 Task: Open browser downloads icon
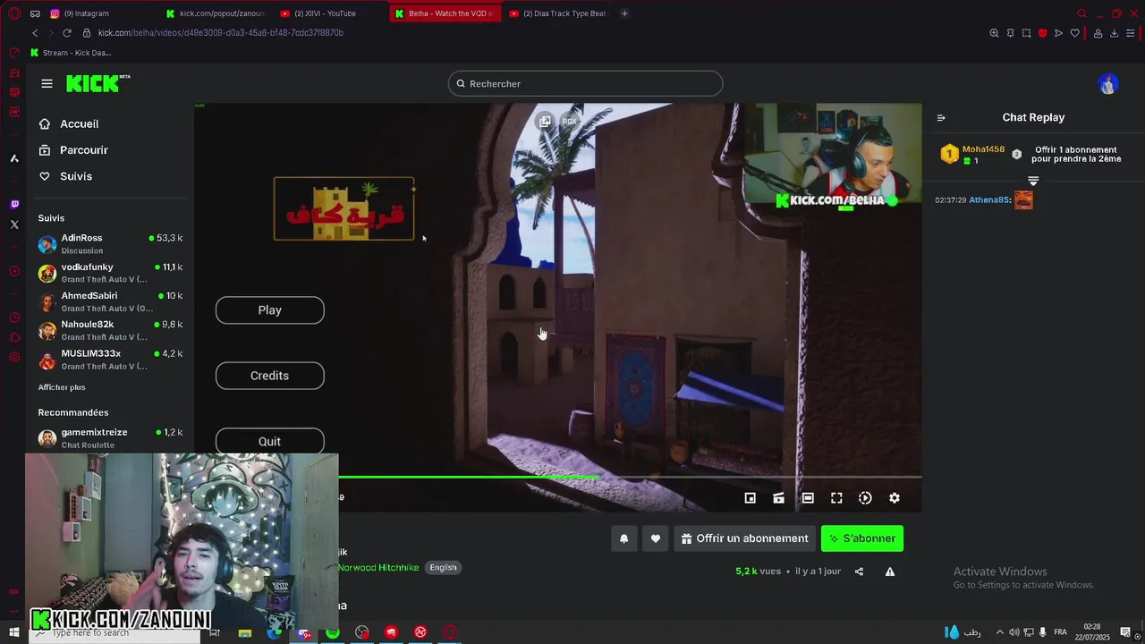point(1114,33)
